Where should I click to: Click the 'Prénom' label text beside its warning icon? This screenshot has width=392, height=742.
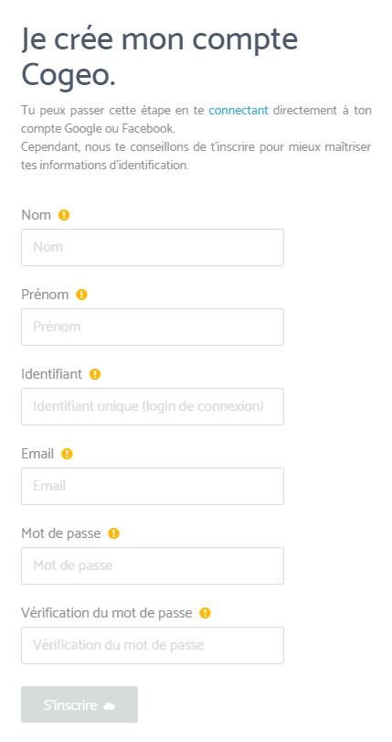(45, 295)
